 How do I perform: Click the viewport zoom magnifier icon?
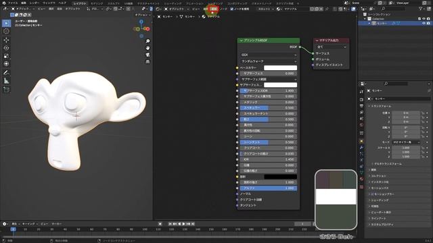pyautogui.click(x=147, y=41)
